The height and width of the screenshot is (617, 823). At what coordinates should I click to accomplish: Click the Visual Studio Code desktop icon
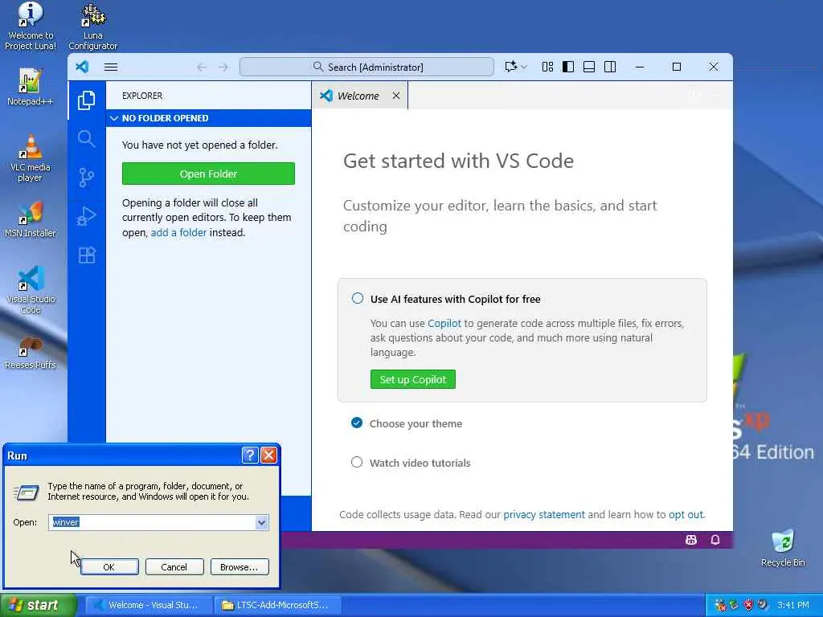(31, 289)
